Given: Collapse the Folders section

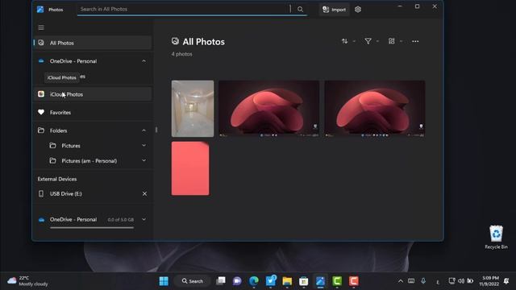Looking at the screenshot, I should click(144, 130).
